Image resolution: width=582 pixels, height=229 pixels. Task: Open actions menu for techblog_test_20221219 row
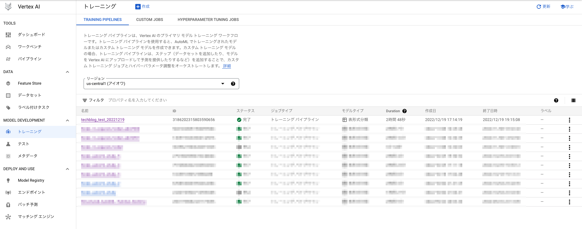click(569, 120)
